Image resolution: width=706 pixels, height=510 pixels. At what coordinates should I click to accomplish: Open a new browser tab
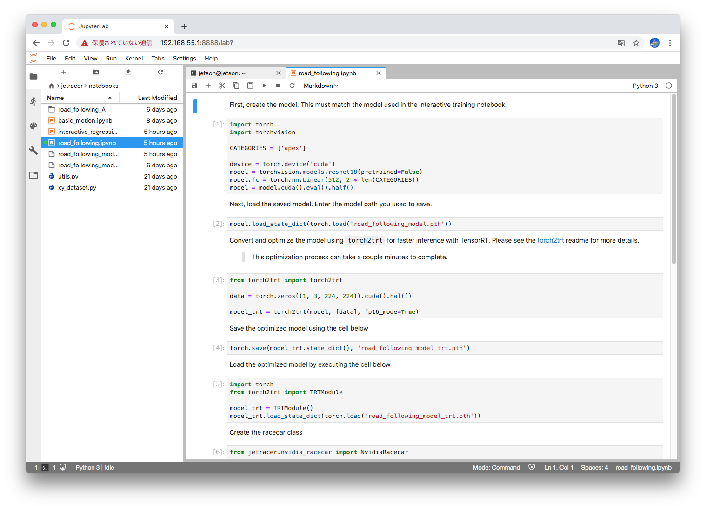coord(184,26)
